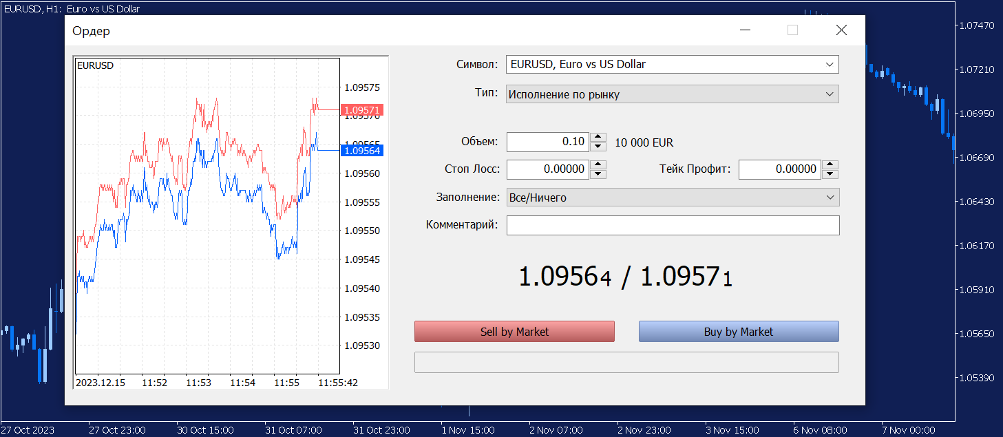Click the empty status bar below the order buttons
1003x437 pixels.
[626, 362]
